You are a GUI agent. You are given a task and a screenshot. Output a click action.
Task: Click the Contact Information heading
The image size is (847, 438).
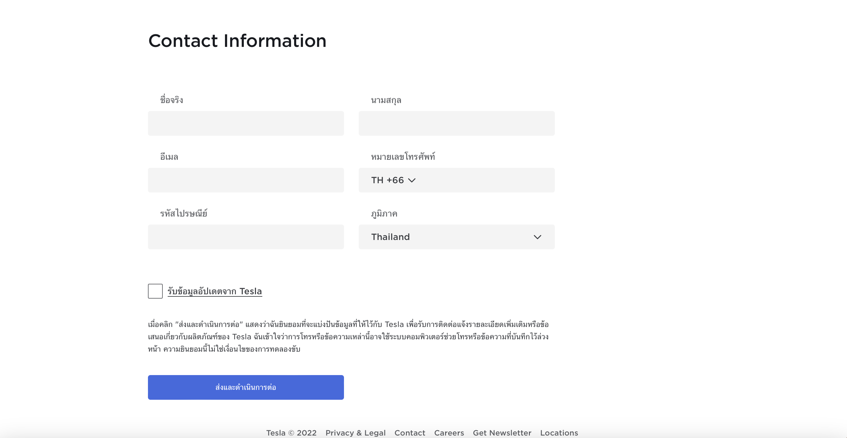pyautogui.click(x=237, y=41)
